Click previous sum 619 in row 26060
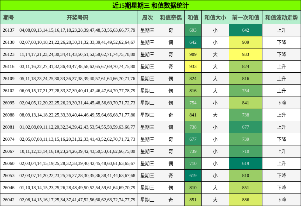This screenshot has width=301, height=206. tap(246, 163)
